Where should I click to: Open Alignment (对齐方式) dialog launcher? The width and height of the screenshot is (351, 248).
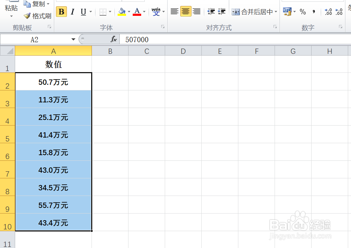[x=275, y=27]
